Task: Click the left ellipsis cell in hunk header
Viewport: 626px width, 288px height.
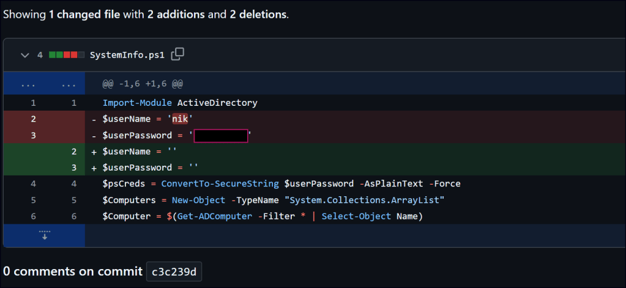Action: [29, 84]
